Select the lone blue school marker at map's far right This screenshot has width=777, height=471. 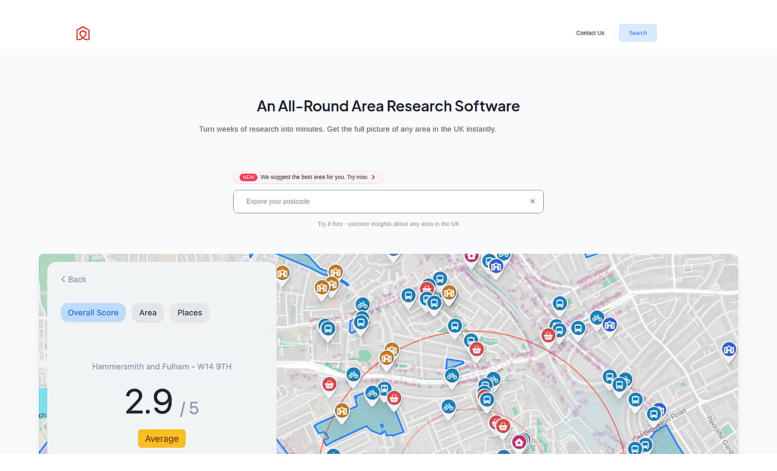[729, 350]
